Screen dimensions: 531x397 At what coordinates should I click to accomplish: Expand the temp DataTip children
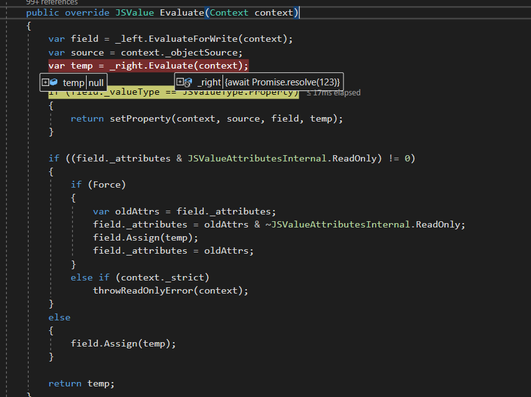(x=45, y=82)
